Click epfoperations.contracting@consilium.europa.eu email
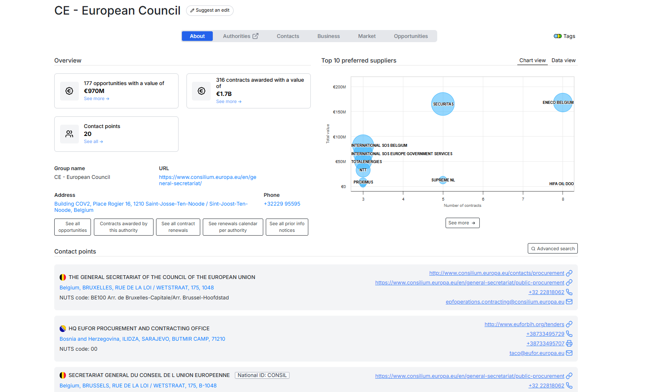This screenshot has height=392, width=660. coord(505,302)
